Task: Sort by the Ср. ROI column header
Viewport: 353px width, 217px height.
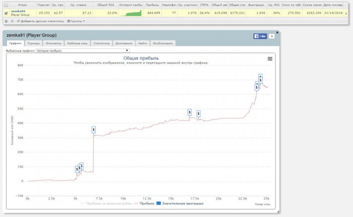Action: click(273, 5)
